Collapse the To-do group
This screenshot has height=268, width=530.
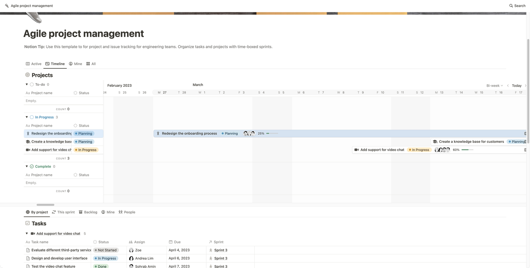coord(26,84)
